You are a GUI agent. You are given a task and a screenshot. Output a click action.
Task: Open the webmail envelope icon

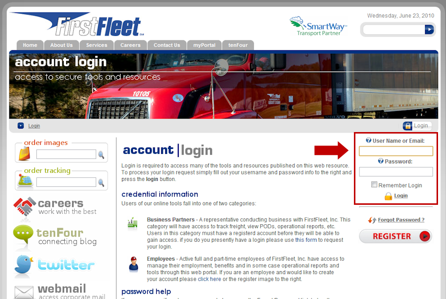pos(24,292)
